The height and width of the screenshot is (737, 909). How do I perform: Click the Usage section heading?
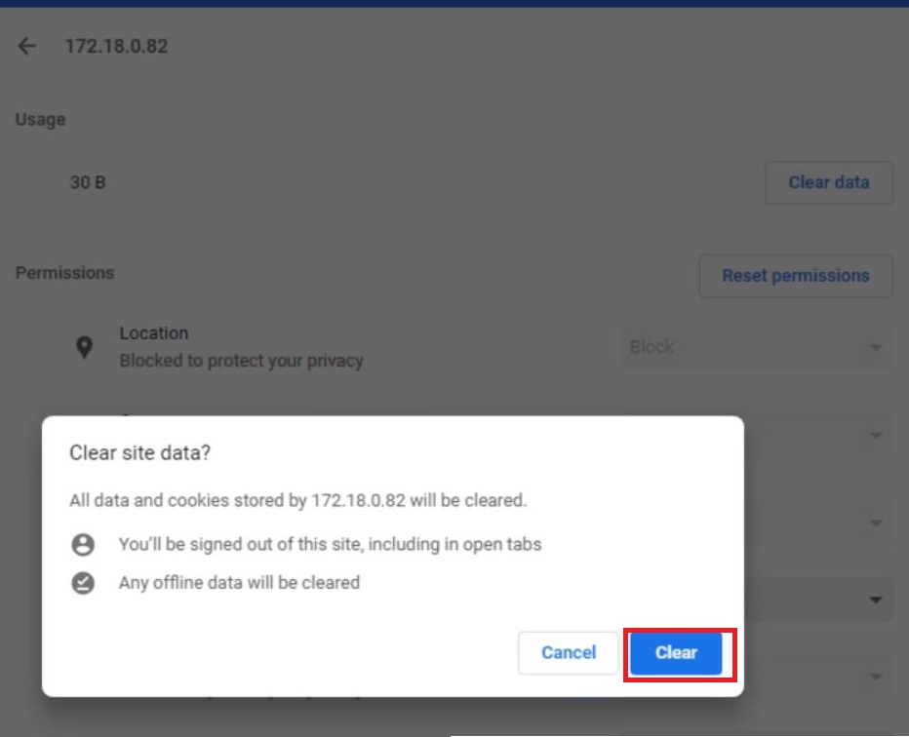click(x=41, y=119)
